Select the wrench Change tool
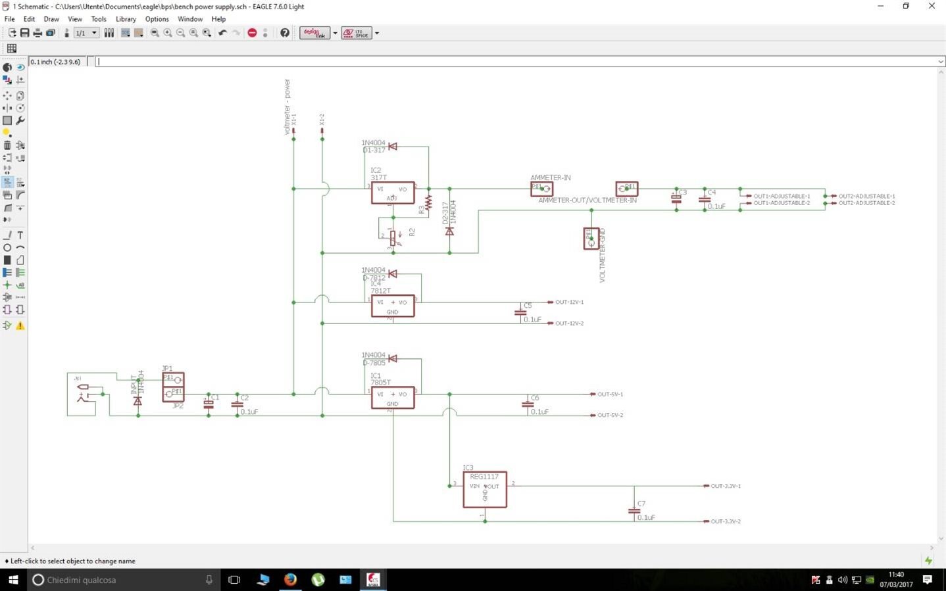 click(20, 121)
